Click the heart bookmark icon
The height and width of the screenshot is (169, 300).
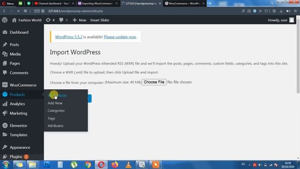pos(266,11)
